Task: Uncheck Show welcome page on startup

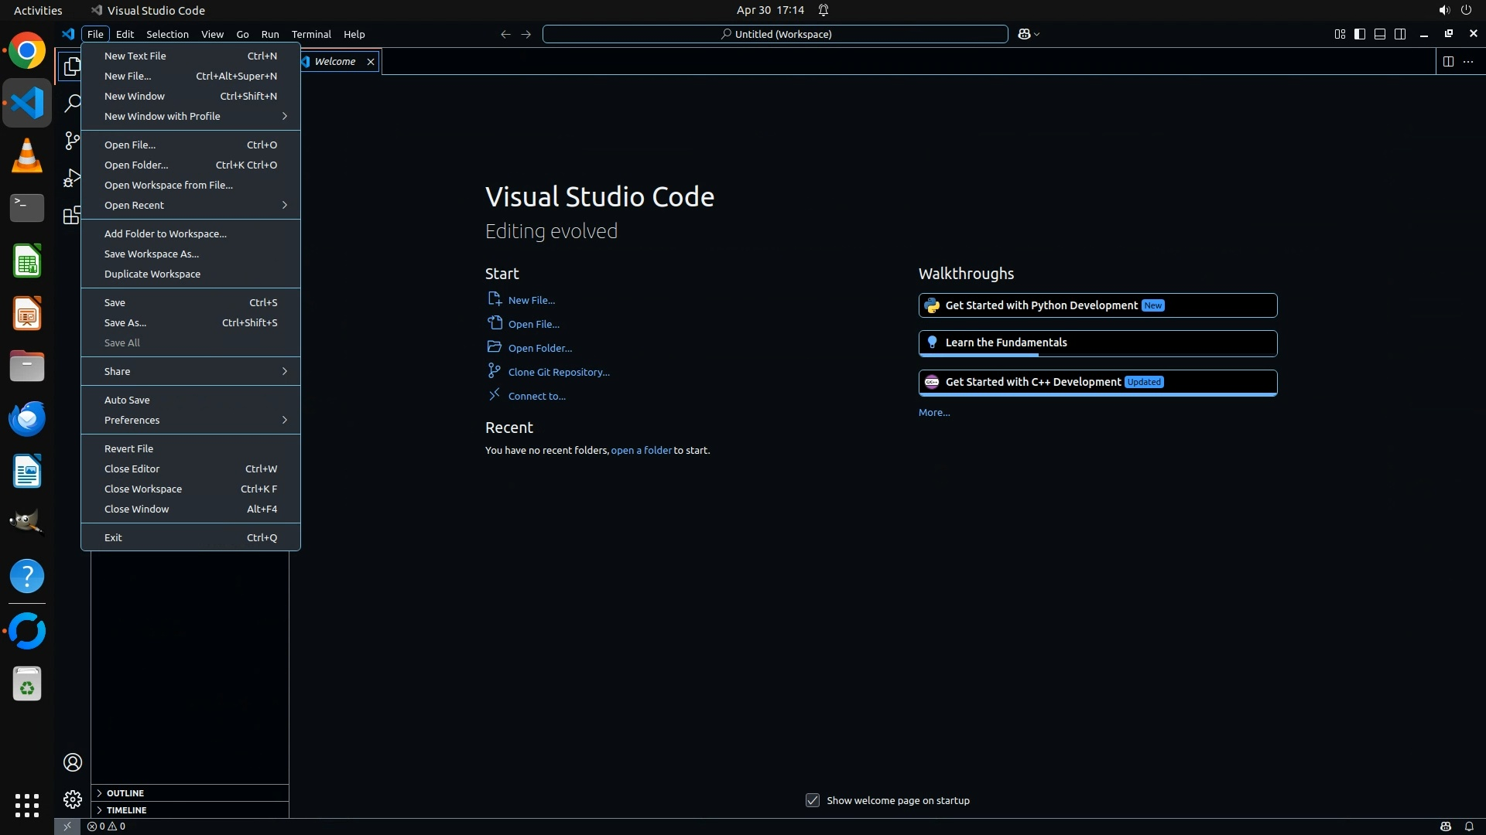Action: pyautogui.click(x=813, y=800)
